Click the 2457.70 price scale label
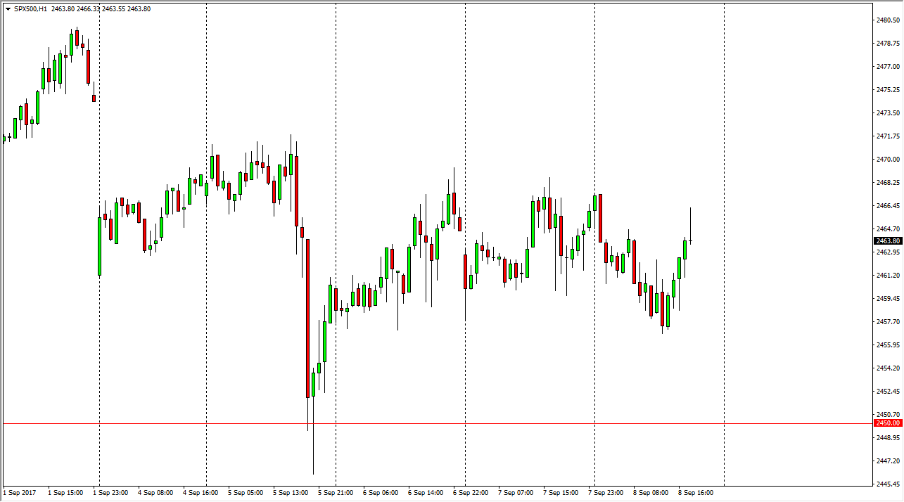The height and width of the screenshot is (502, 904). pyautogui.click(x=886, y=321)
